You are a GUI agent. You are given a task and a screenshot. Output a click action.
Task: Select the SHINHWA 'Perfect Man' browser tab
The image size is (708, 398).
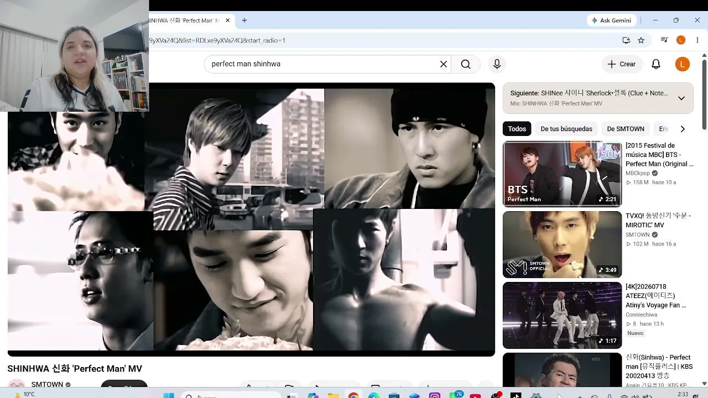click(188, 20)
